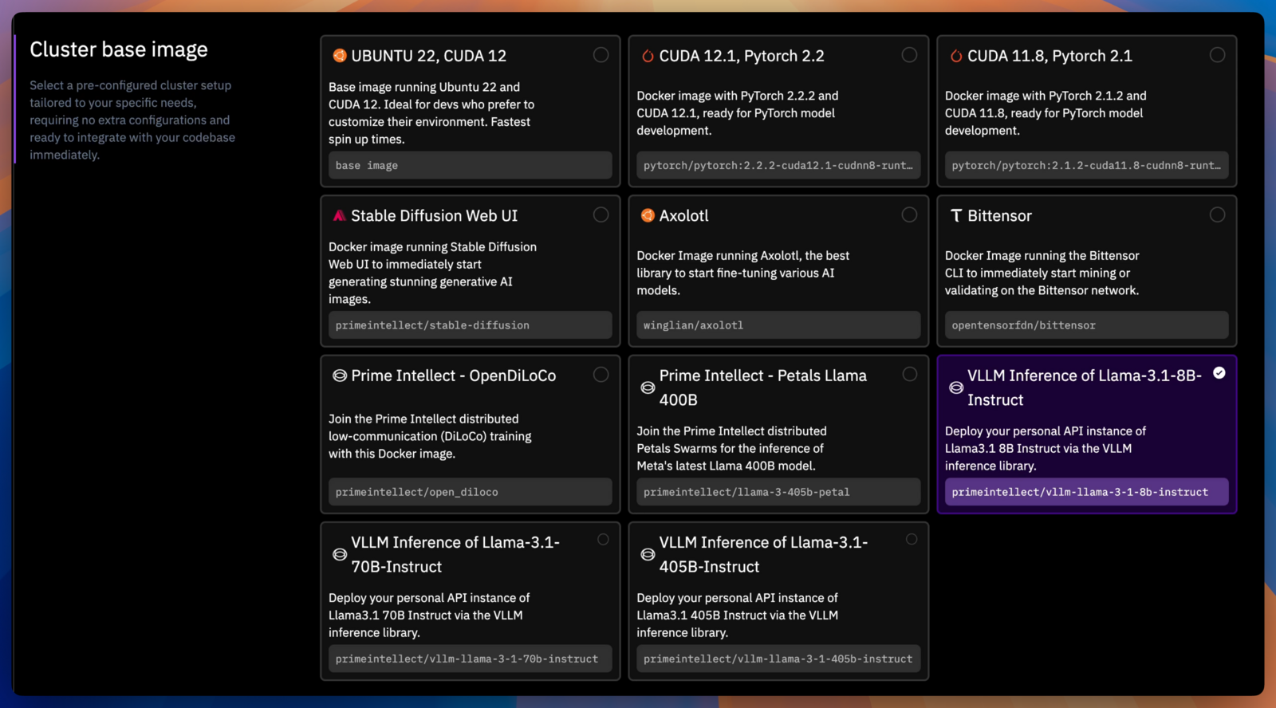Click the Ubuntu 22 card description text
The width and height of the screenshot is (1276, 708).
tap(431, 113)
